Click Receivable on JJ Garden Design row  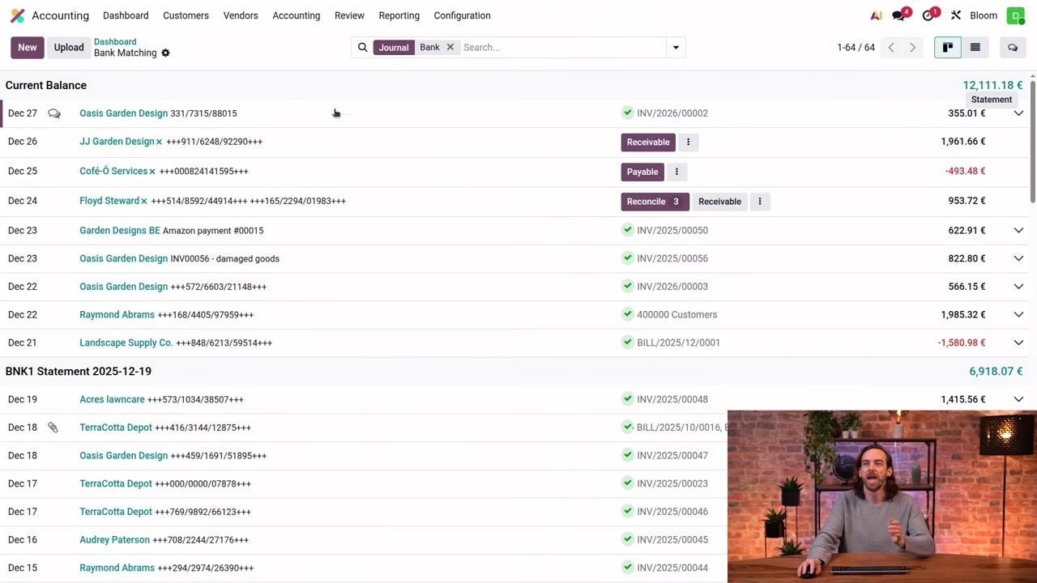648,143
